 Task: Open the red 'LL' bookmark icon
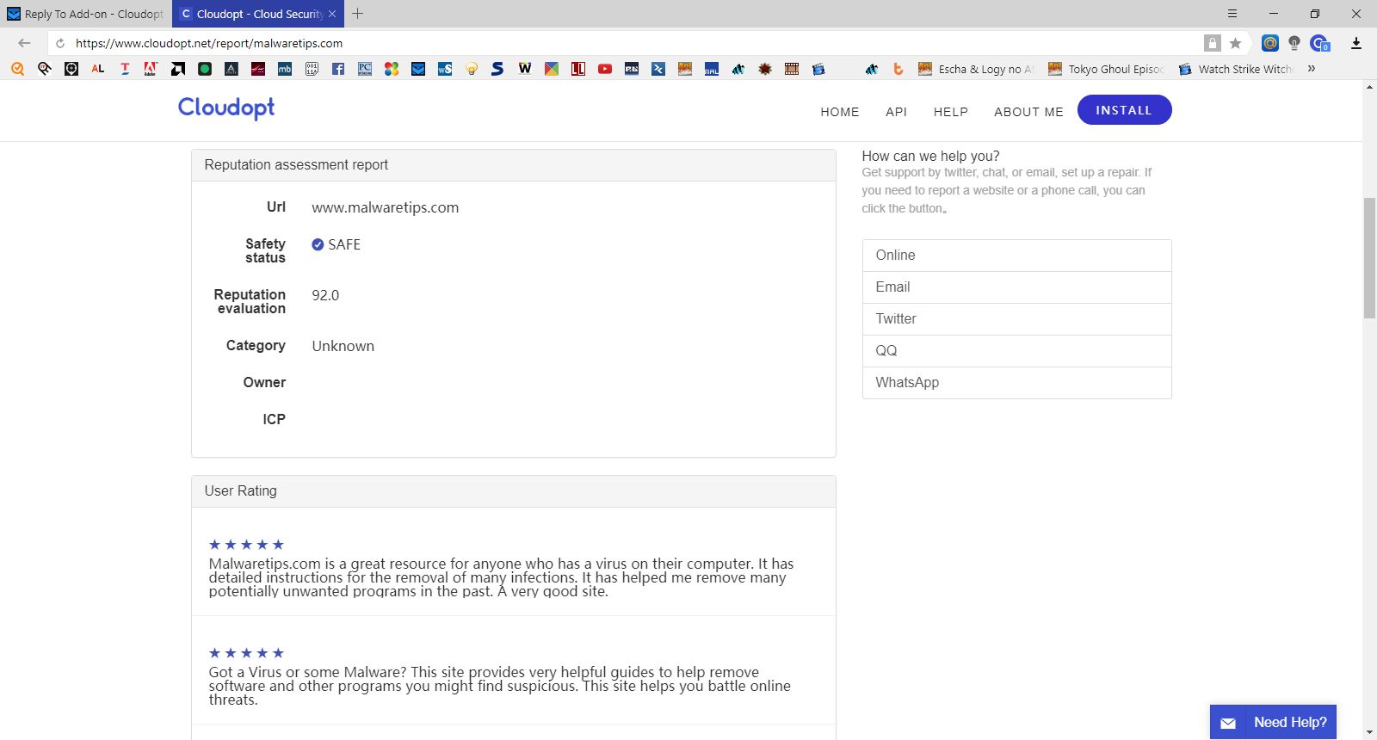578,69
